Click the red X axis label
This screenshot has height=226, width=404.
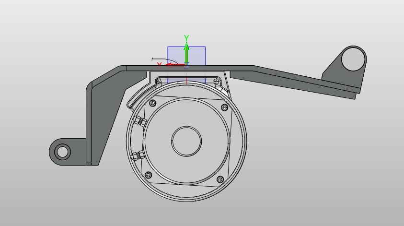[160, 64]
